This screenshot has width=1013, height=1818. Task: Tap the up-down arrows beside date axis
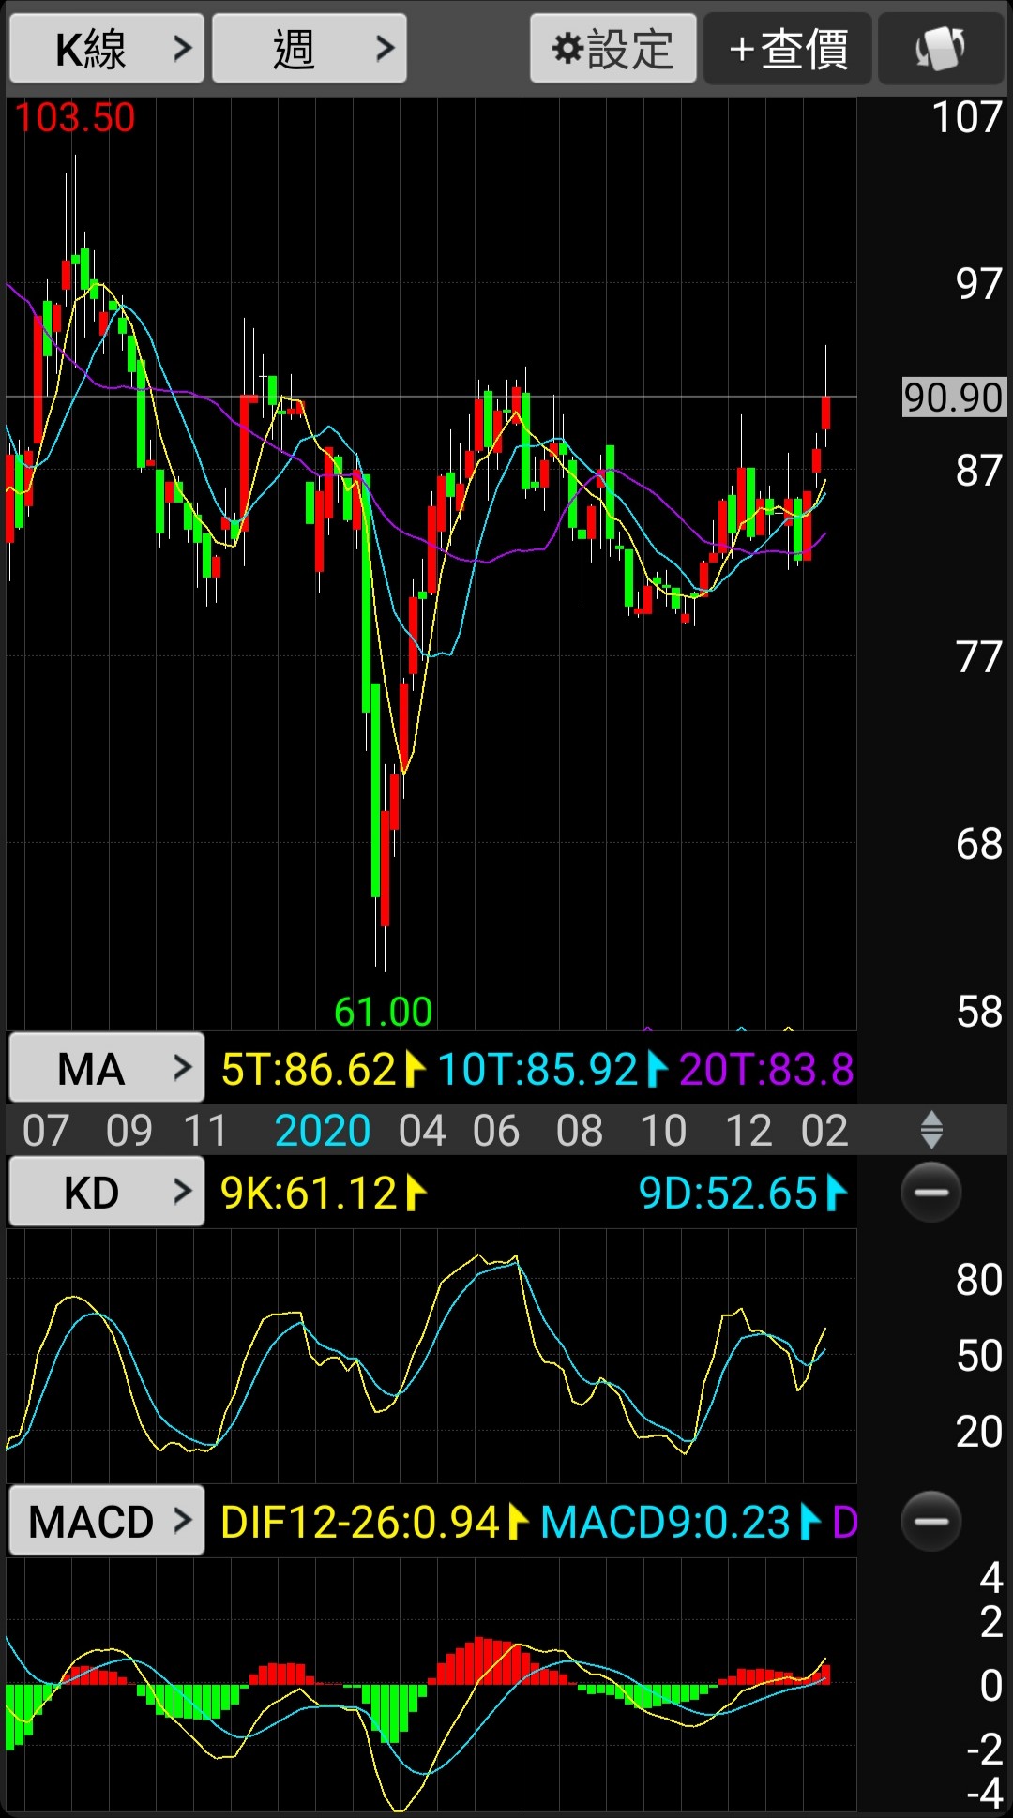[930, 1130]
